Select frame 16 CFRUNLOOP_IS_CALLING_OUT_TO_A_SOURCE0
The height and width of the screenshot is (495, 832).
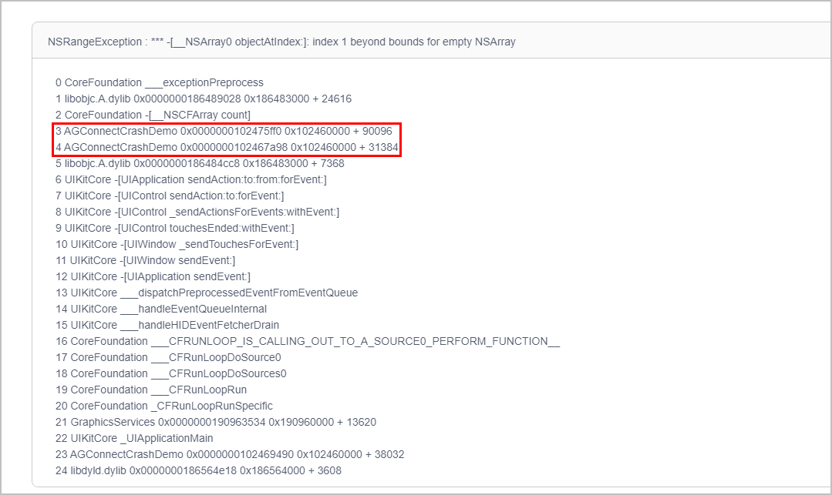pyautogui.click(x=308, y=341)
